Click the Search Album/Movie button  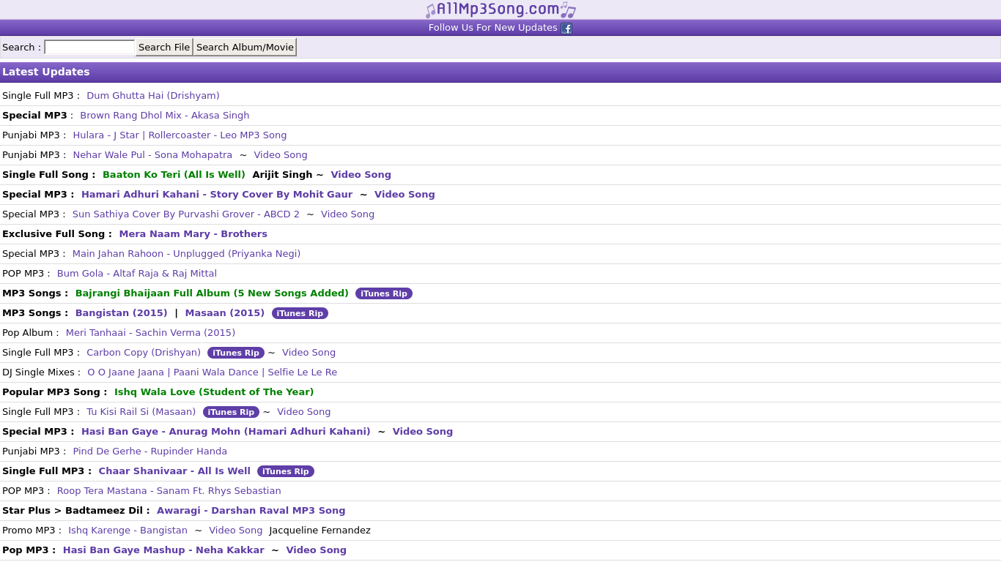245,48
